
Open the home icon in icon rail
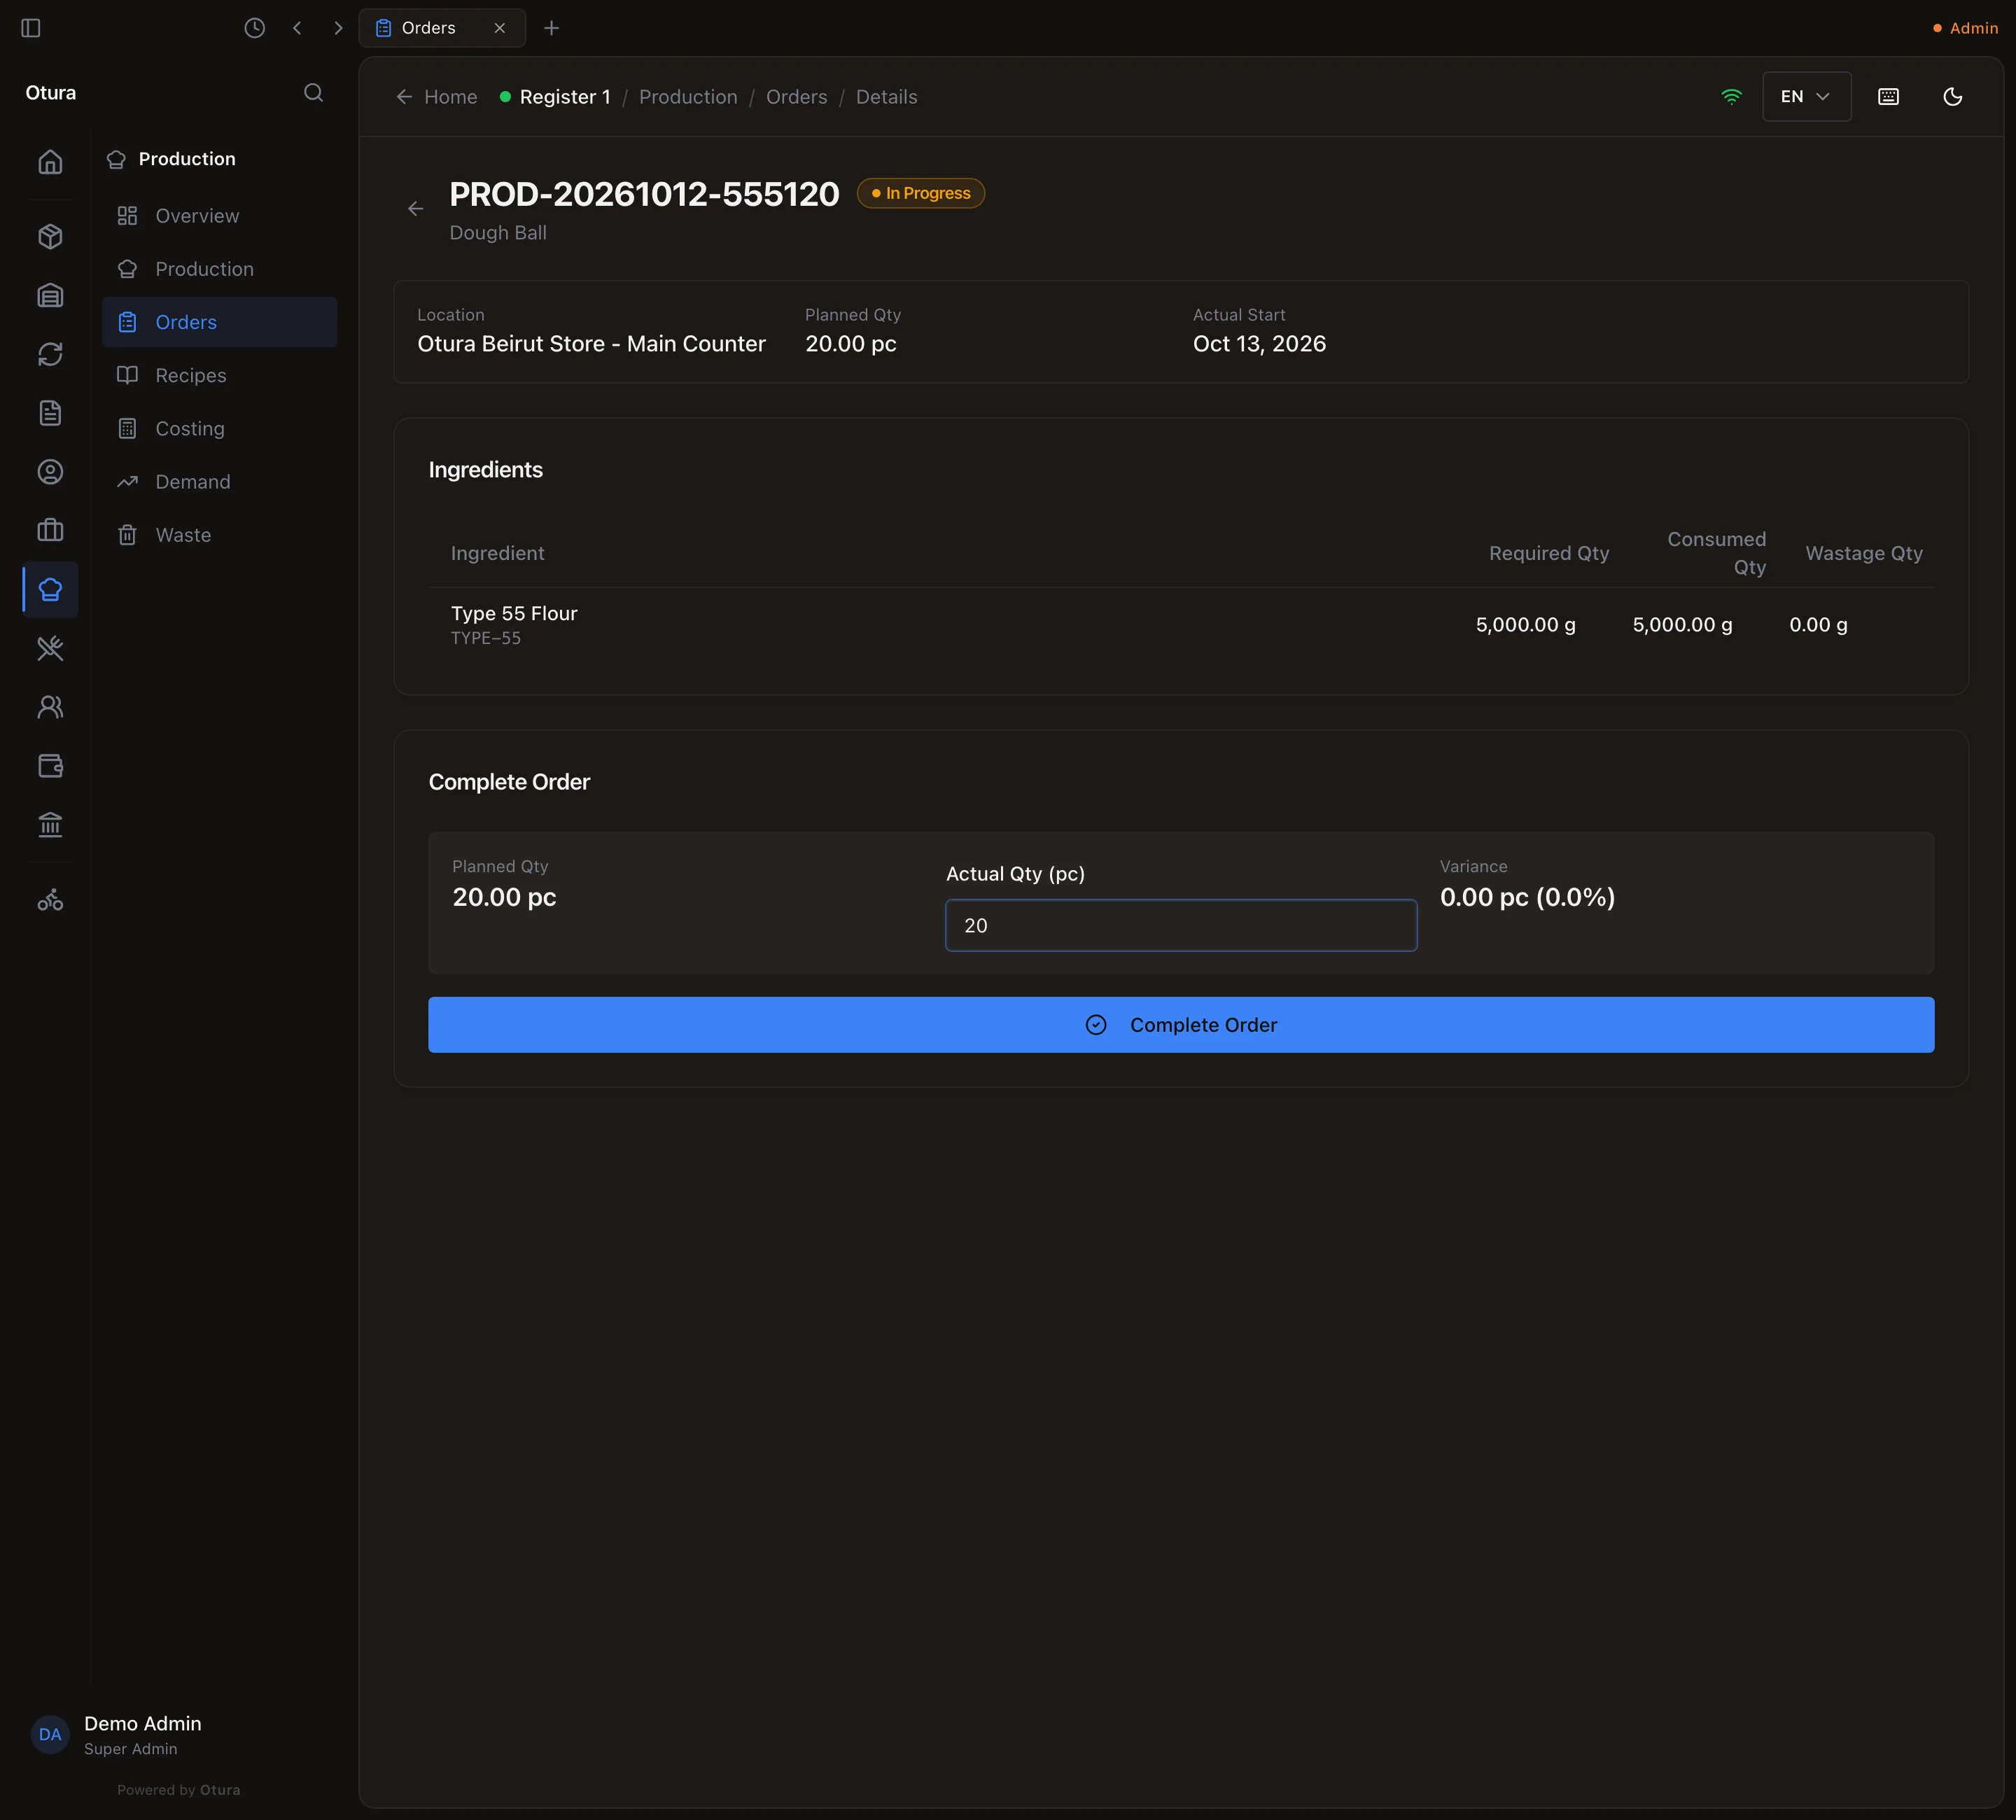coord(50,162)
